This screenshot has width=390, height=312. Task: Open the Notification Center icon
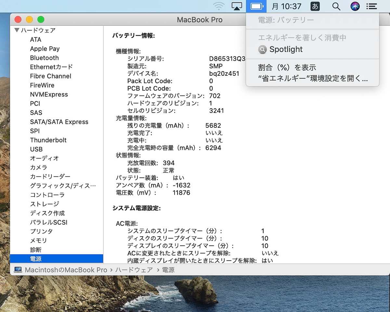(x=371, y=6)
